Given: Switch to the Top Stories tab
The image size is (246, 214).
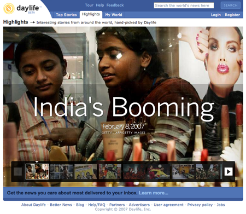Looking at the screenshot, I should [66, 15].
